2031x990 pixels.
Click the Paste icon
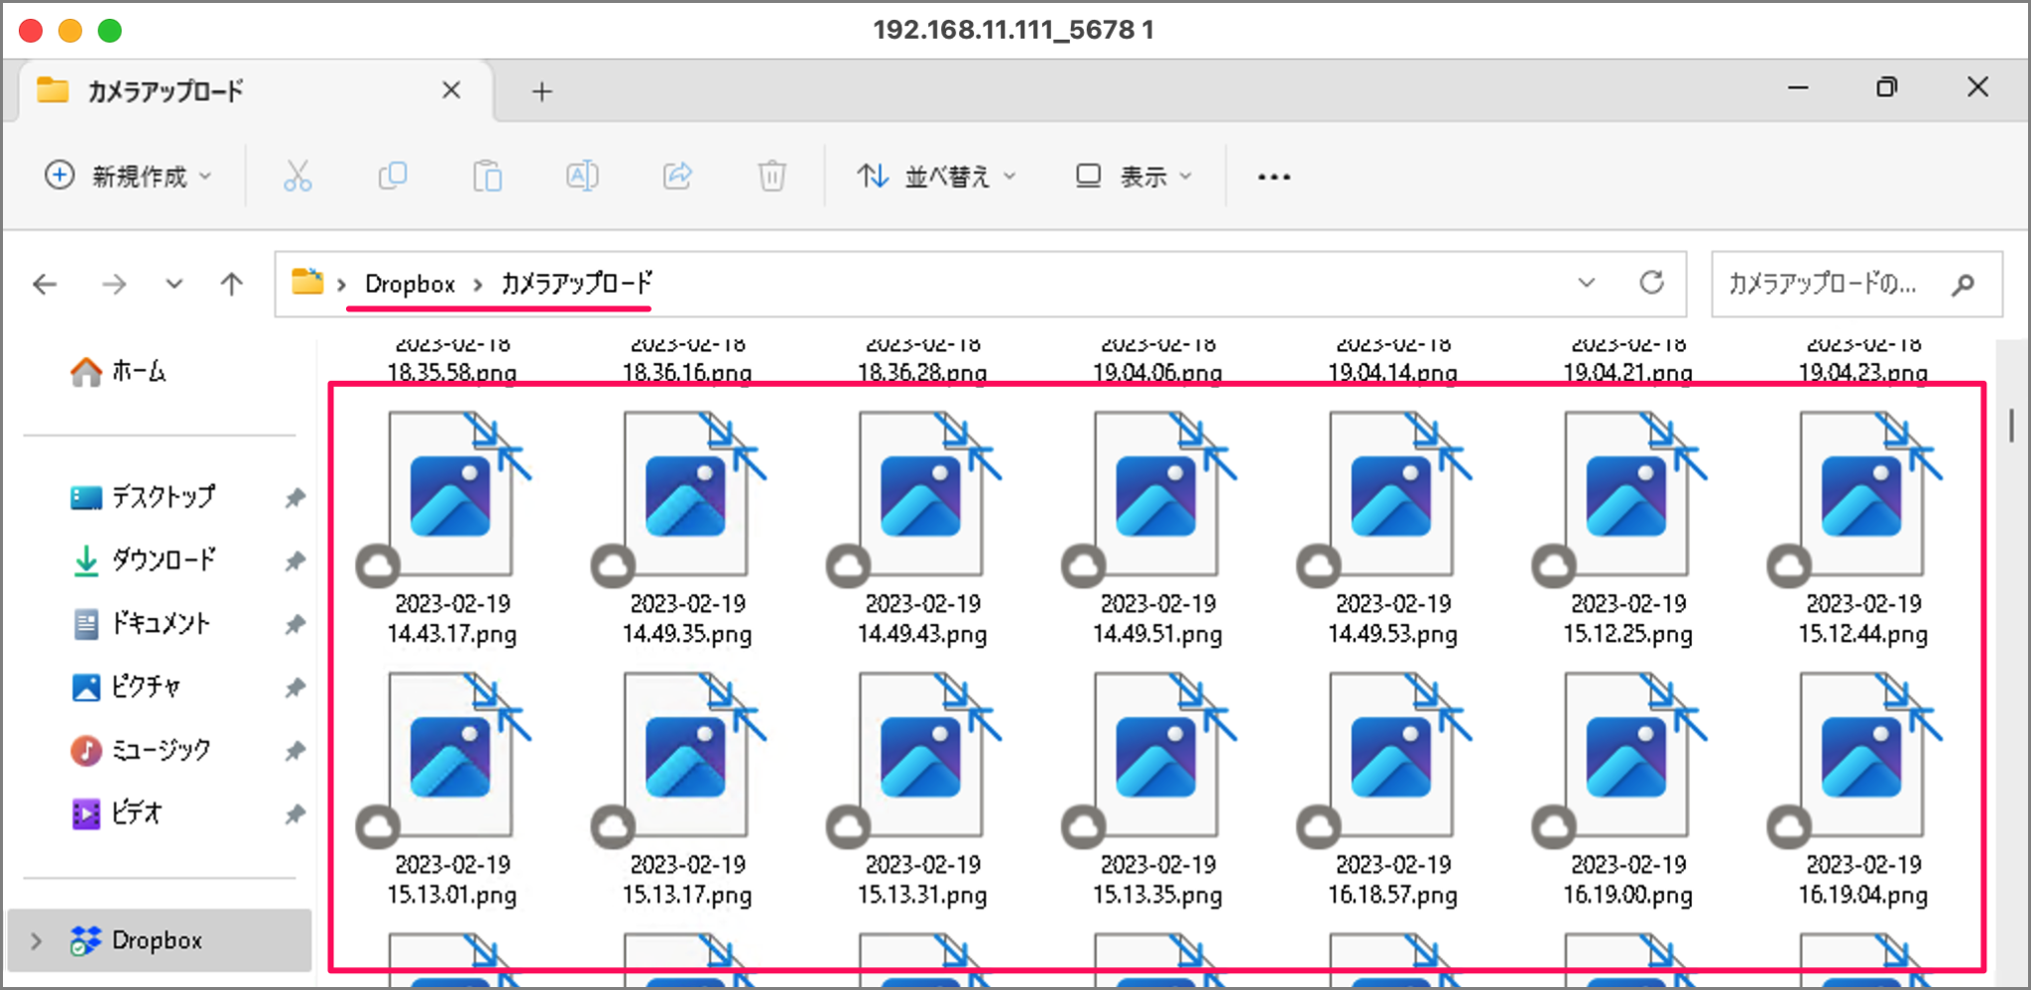pos(488,176)
